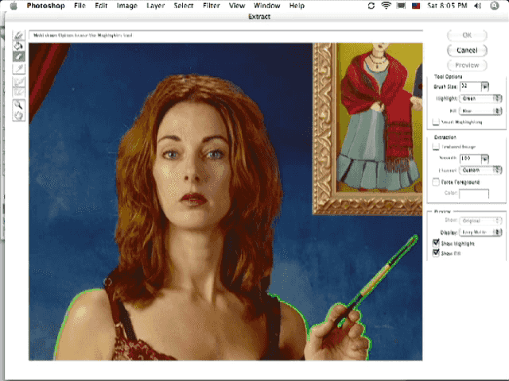Viewport: 509px width, 381px height.
Task: Click the Cancel button
Action: (467, 50)
